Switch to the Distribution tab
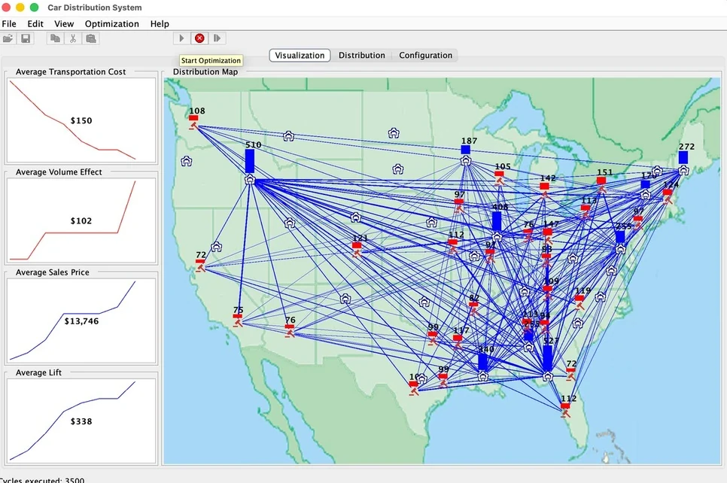727x483 pixels. click(362, 55)
